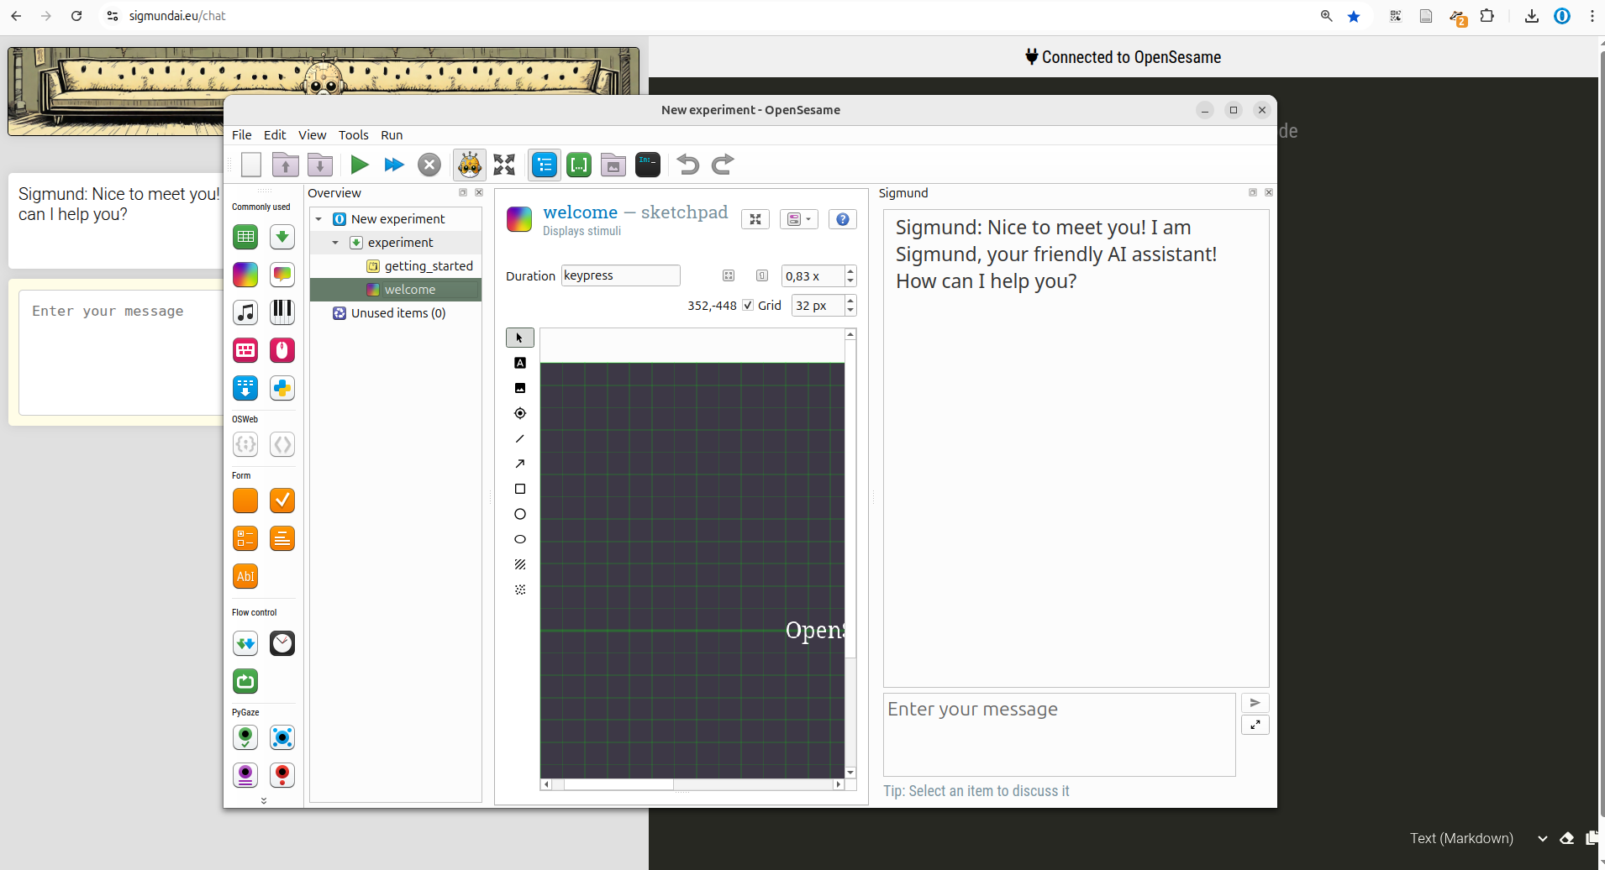Select the rectangle drawing tool

(x=520, y=488)
